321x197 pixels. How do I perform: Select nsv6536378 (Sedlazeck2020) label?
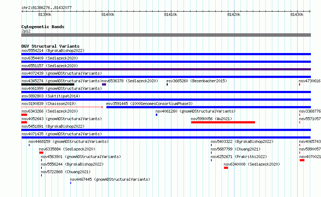click(130, 81)
